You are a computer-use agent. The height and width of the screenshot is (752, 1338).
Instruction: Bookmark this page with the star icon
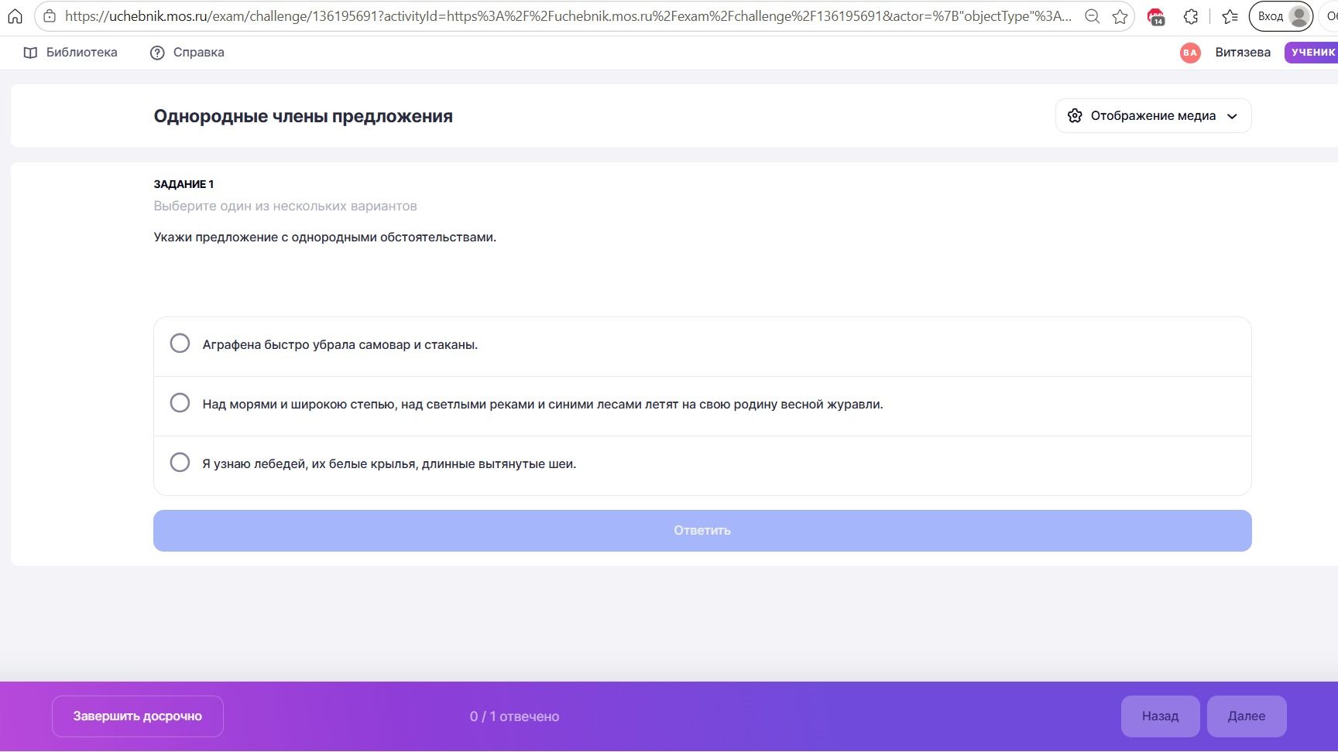click(1120, 16)
